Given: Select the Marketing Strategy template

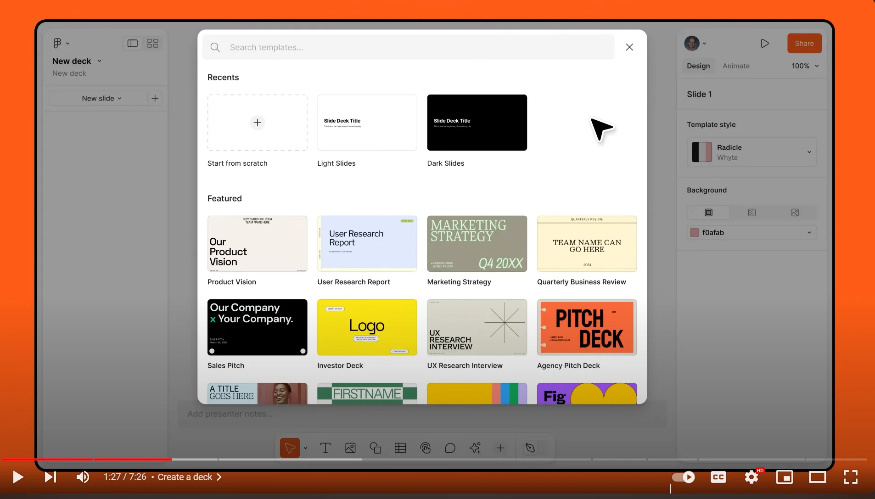Looking at the screenshot, I should [477, 244].
